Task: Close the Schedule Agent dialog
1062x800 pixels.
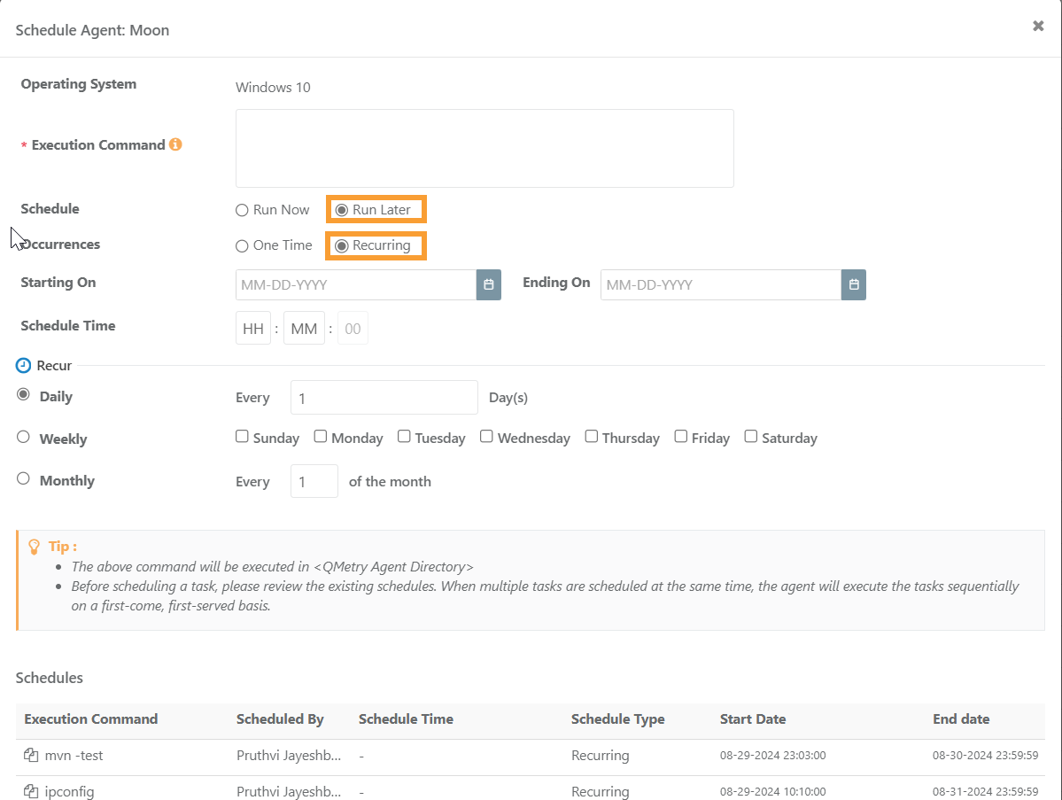Action: 1037,26
